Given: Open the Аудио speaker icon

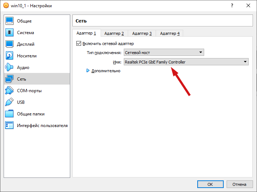Looking at the screenshot, I should 9,67.
